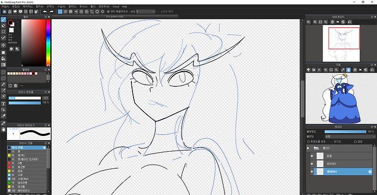Select the 아크릴 brush
This screenshot has height=195, width=377.
click(x=27, y=187)
